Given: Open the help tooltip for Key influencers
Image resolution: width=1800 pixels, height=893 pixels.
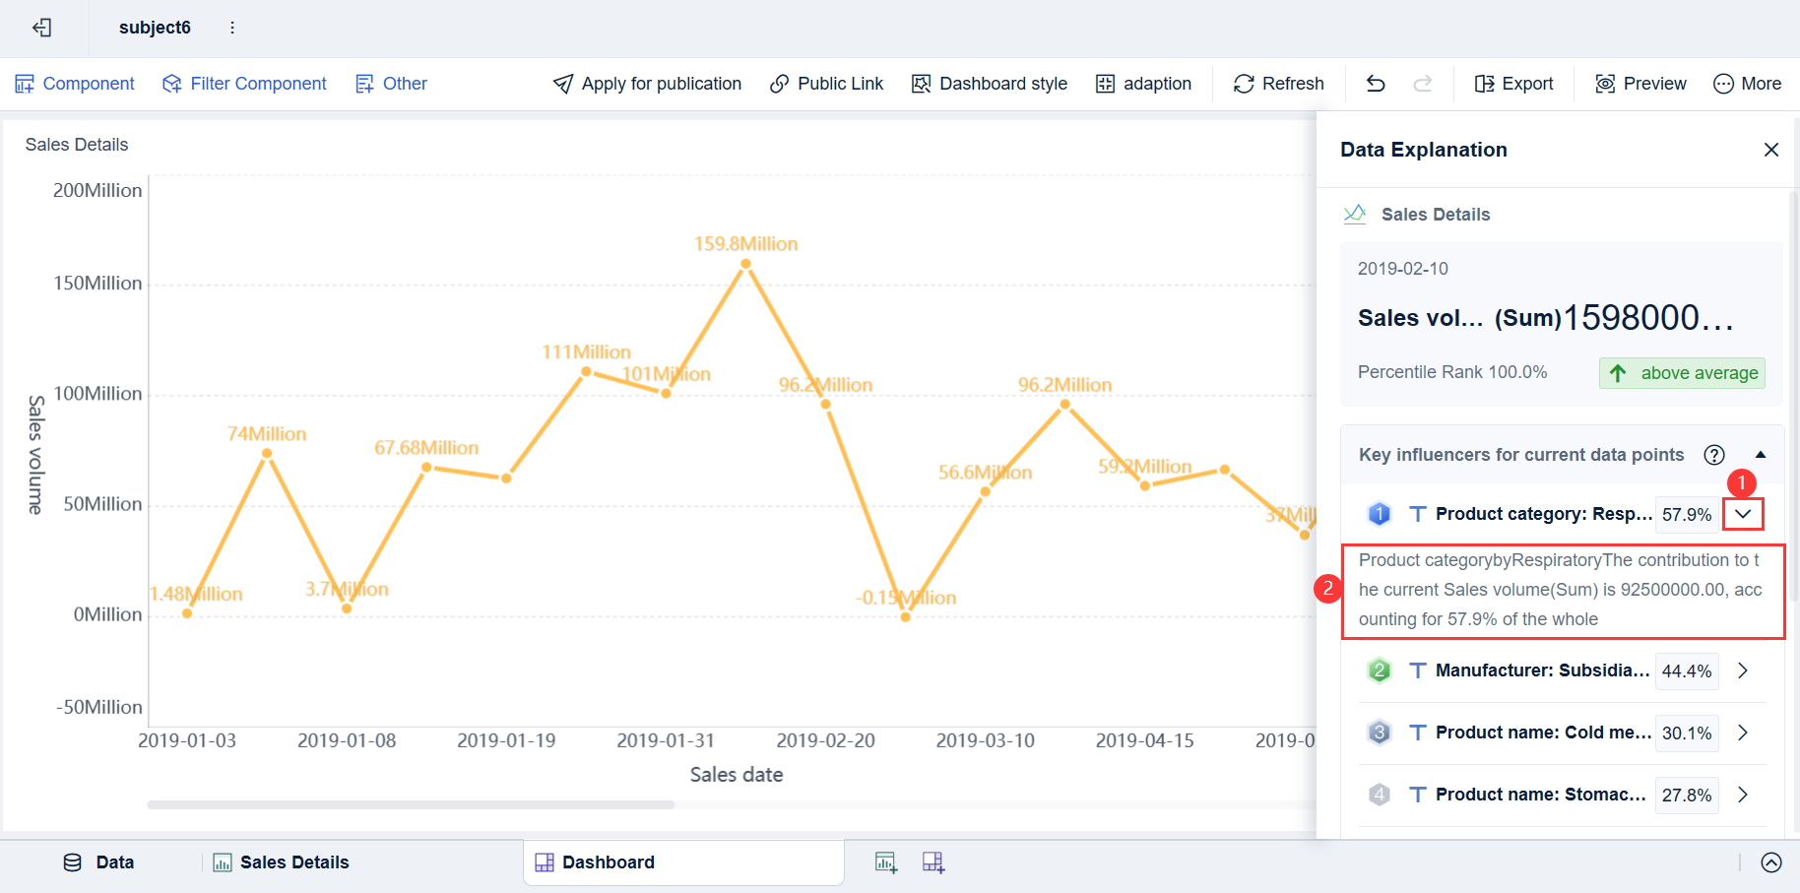Looking at the screenshot, I should (1714, 454).
